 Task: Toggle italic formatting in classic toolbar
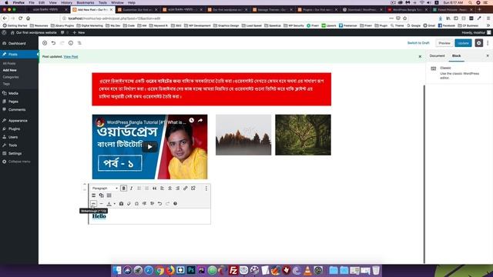132,188
